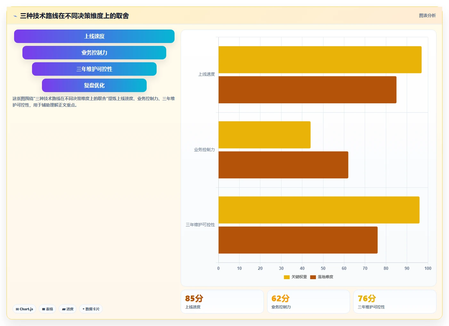Click the 进度 chip

[x=68, y=309]
